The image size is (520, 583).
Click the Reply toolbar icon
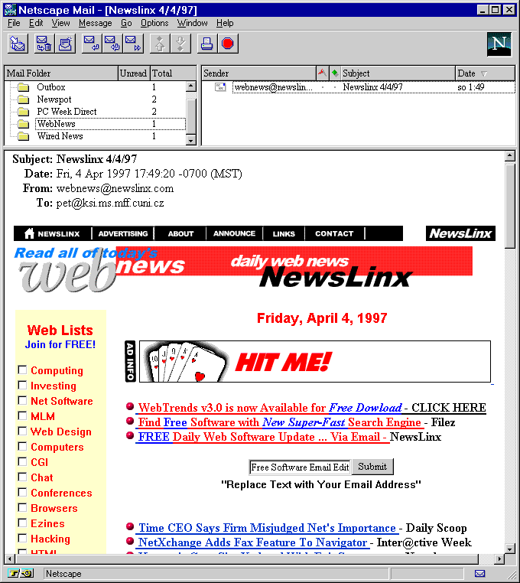92,44
